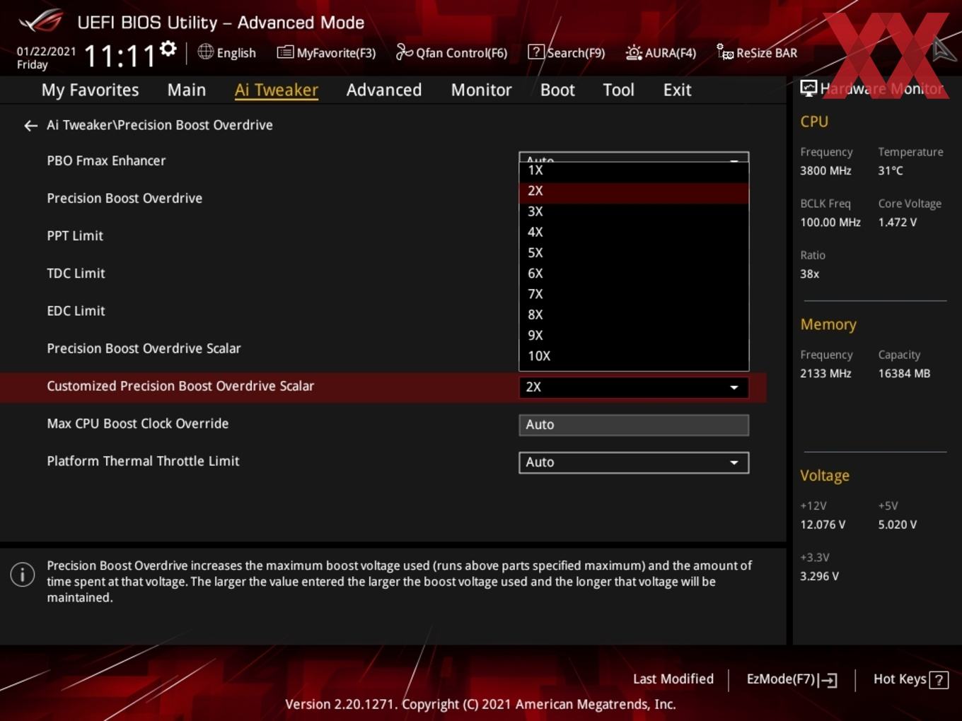Click the EzMode exit arrow icon
962x721 pixels.
pyautogui.click(x=828, y=680)
